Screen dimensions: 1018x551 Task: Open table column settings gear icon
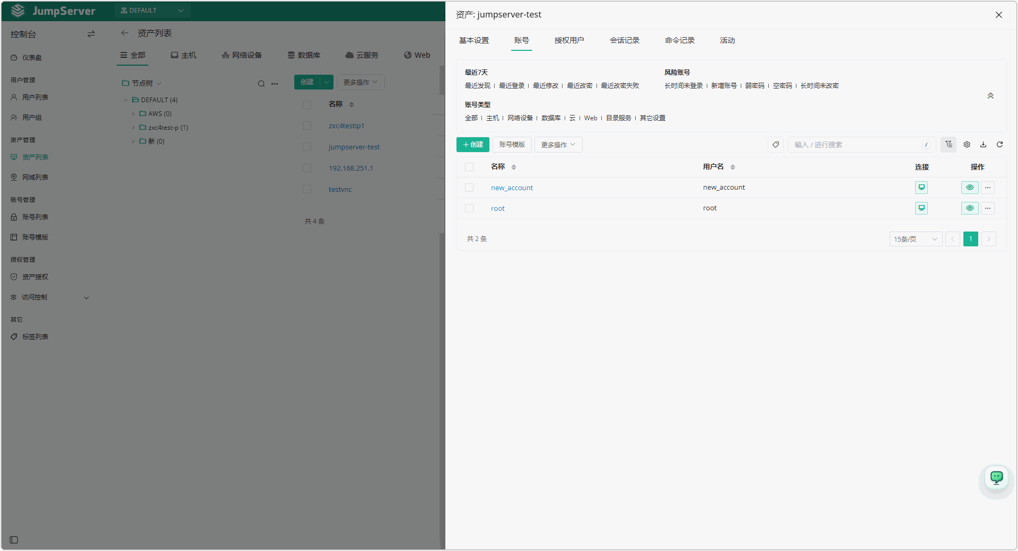967,145
